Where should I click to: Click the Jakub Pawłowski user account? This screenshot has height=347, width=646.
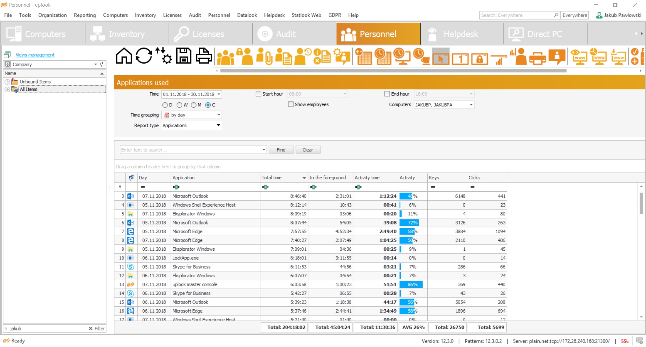619,15
